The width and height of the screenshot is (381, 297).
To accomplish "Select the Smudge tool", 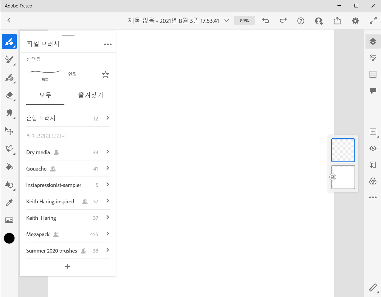I will point(9,113).
